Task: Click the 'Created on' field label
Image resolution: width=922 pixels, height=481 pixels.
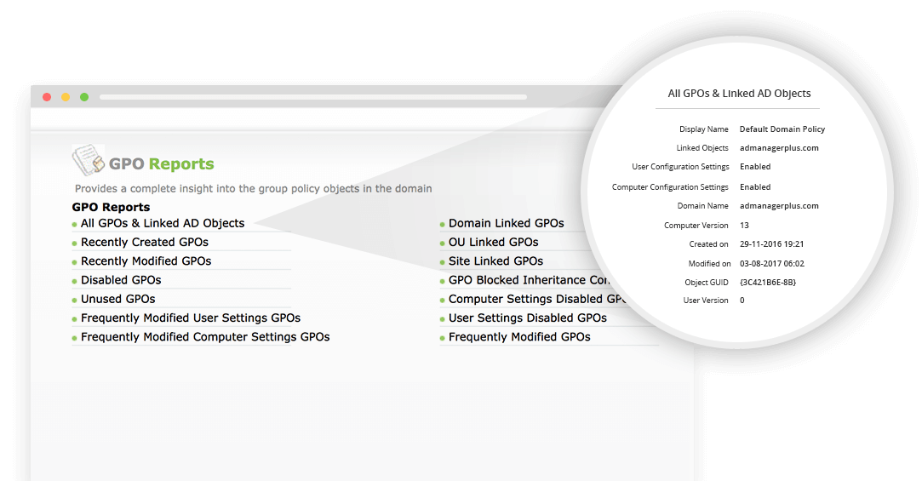Action: pos(708,244)
